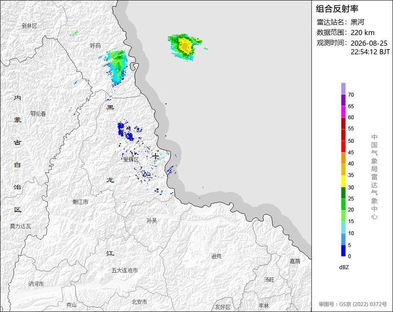Select the 孙吴 place label
393x312 pixels.
click(152, 221)
